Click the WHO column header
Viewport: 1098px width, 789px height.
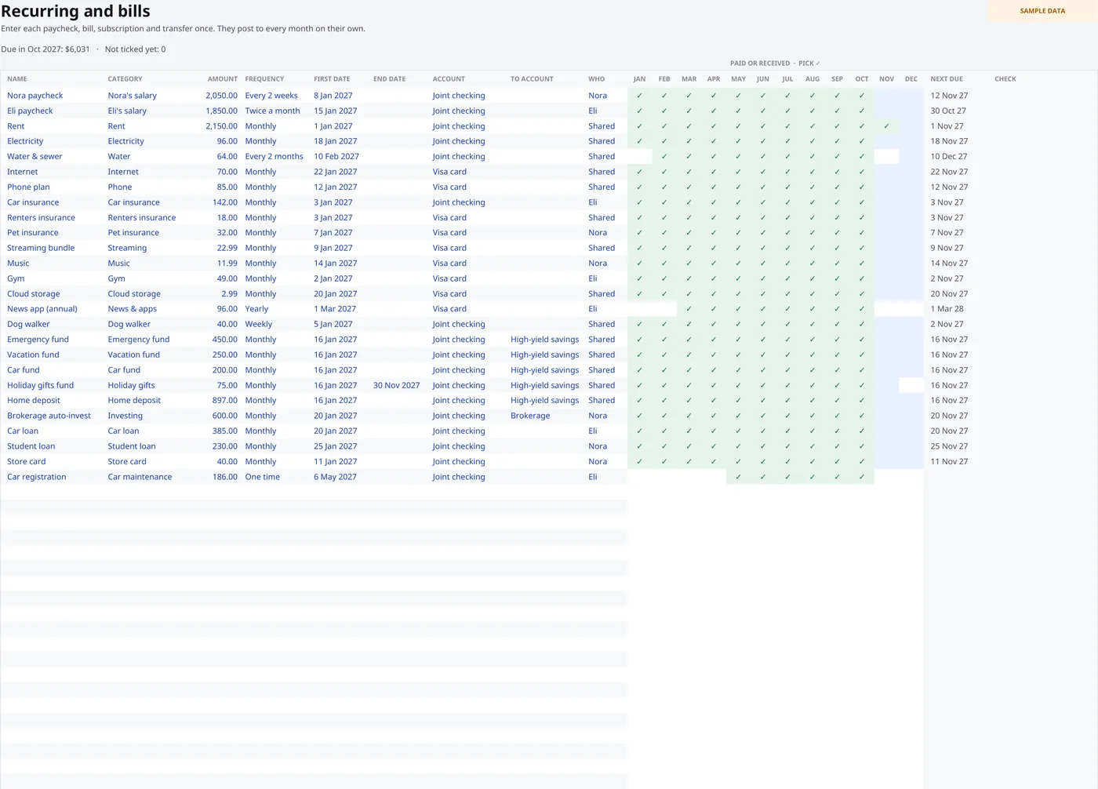[597, 79]
